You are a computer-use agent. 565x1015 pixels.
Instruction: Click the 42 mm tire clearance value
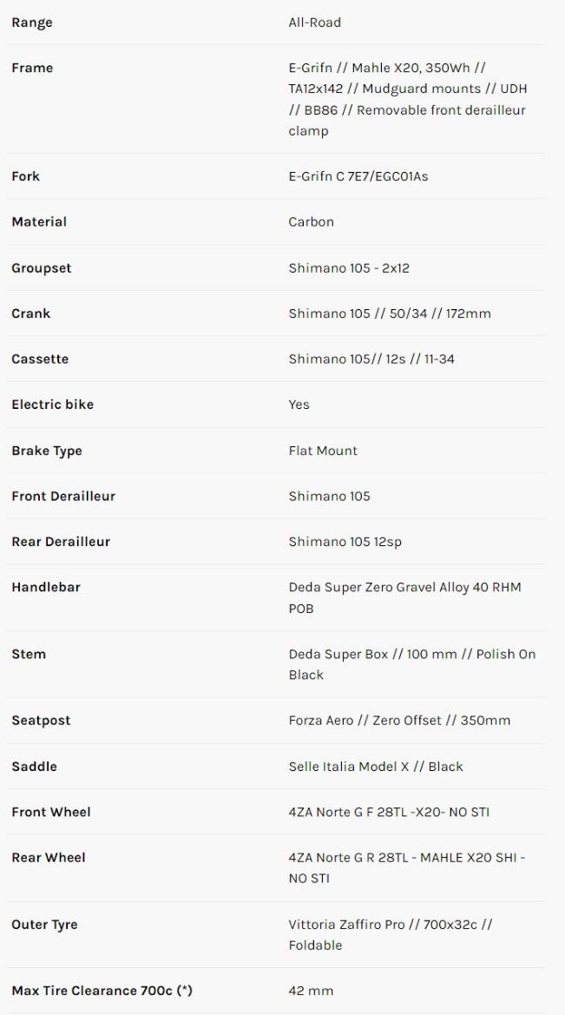[311, 991]
